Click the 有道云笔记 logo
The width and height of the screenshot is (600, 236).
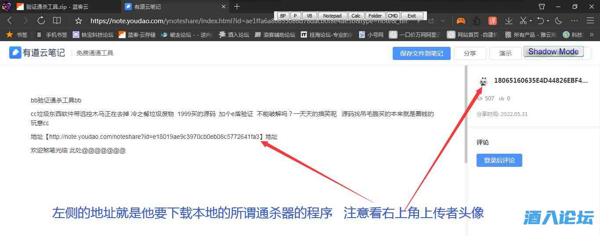click(37, 53)
